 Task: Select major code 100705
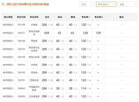pyautogui.click(x=21, y=49)
